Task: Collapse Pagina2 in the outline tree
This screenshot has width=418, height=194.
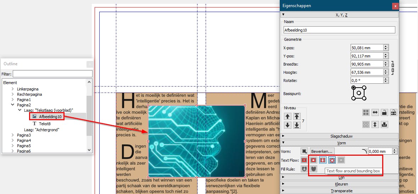Action: point(12,105)
